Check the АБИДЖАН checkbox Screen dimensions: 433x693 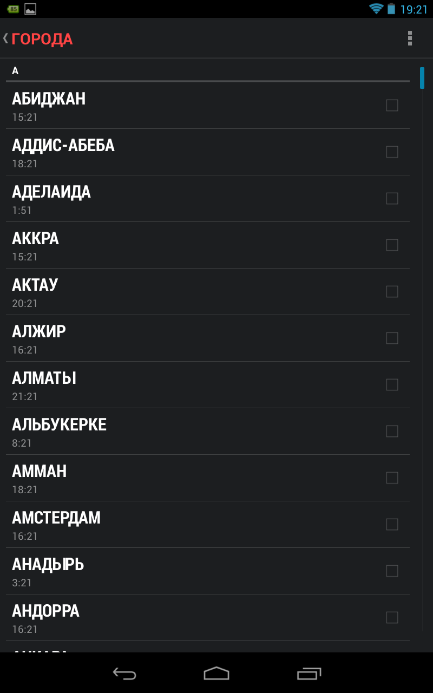tap(392, 106)
